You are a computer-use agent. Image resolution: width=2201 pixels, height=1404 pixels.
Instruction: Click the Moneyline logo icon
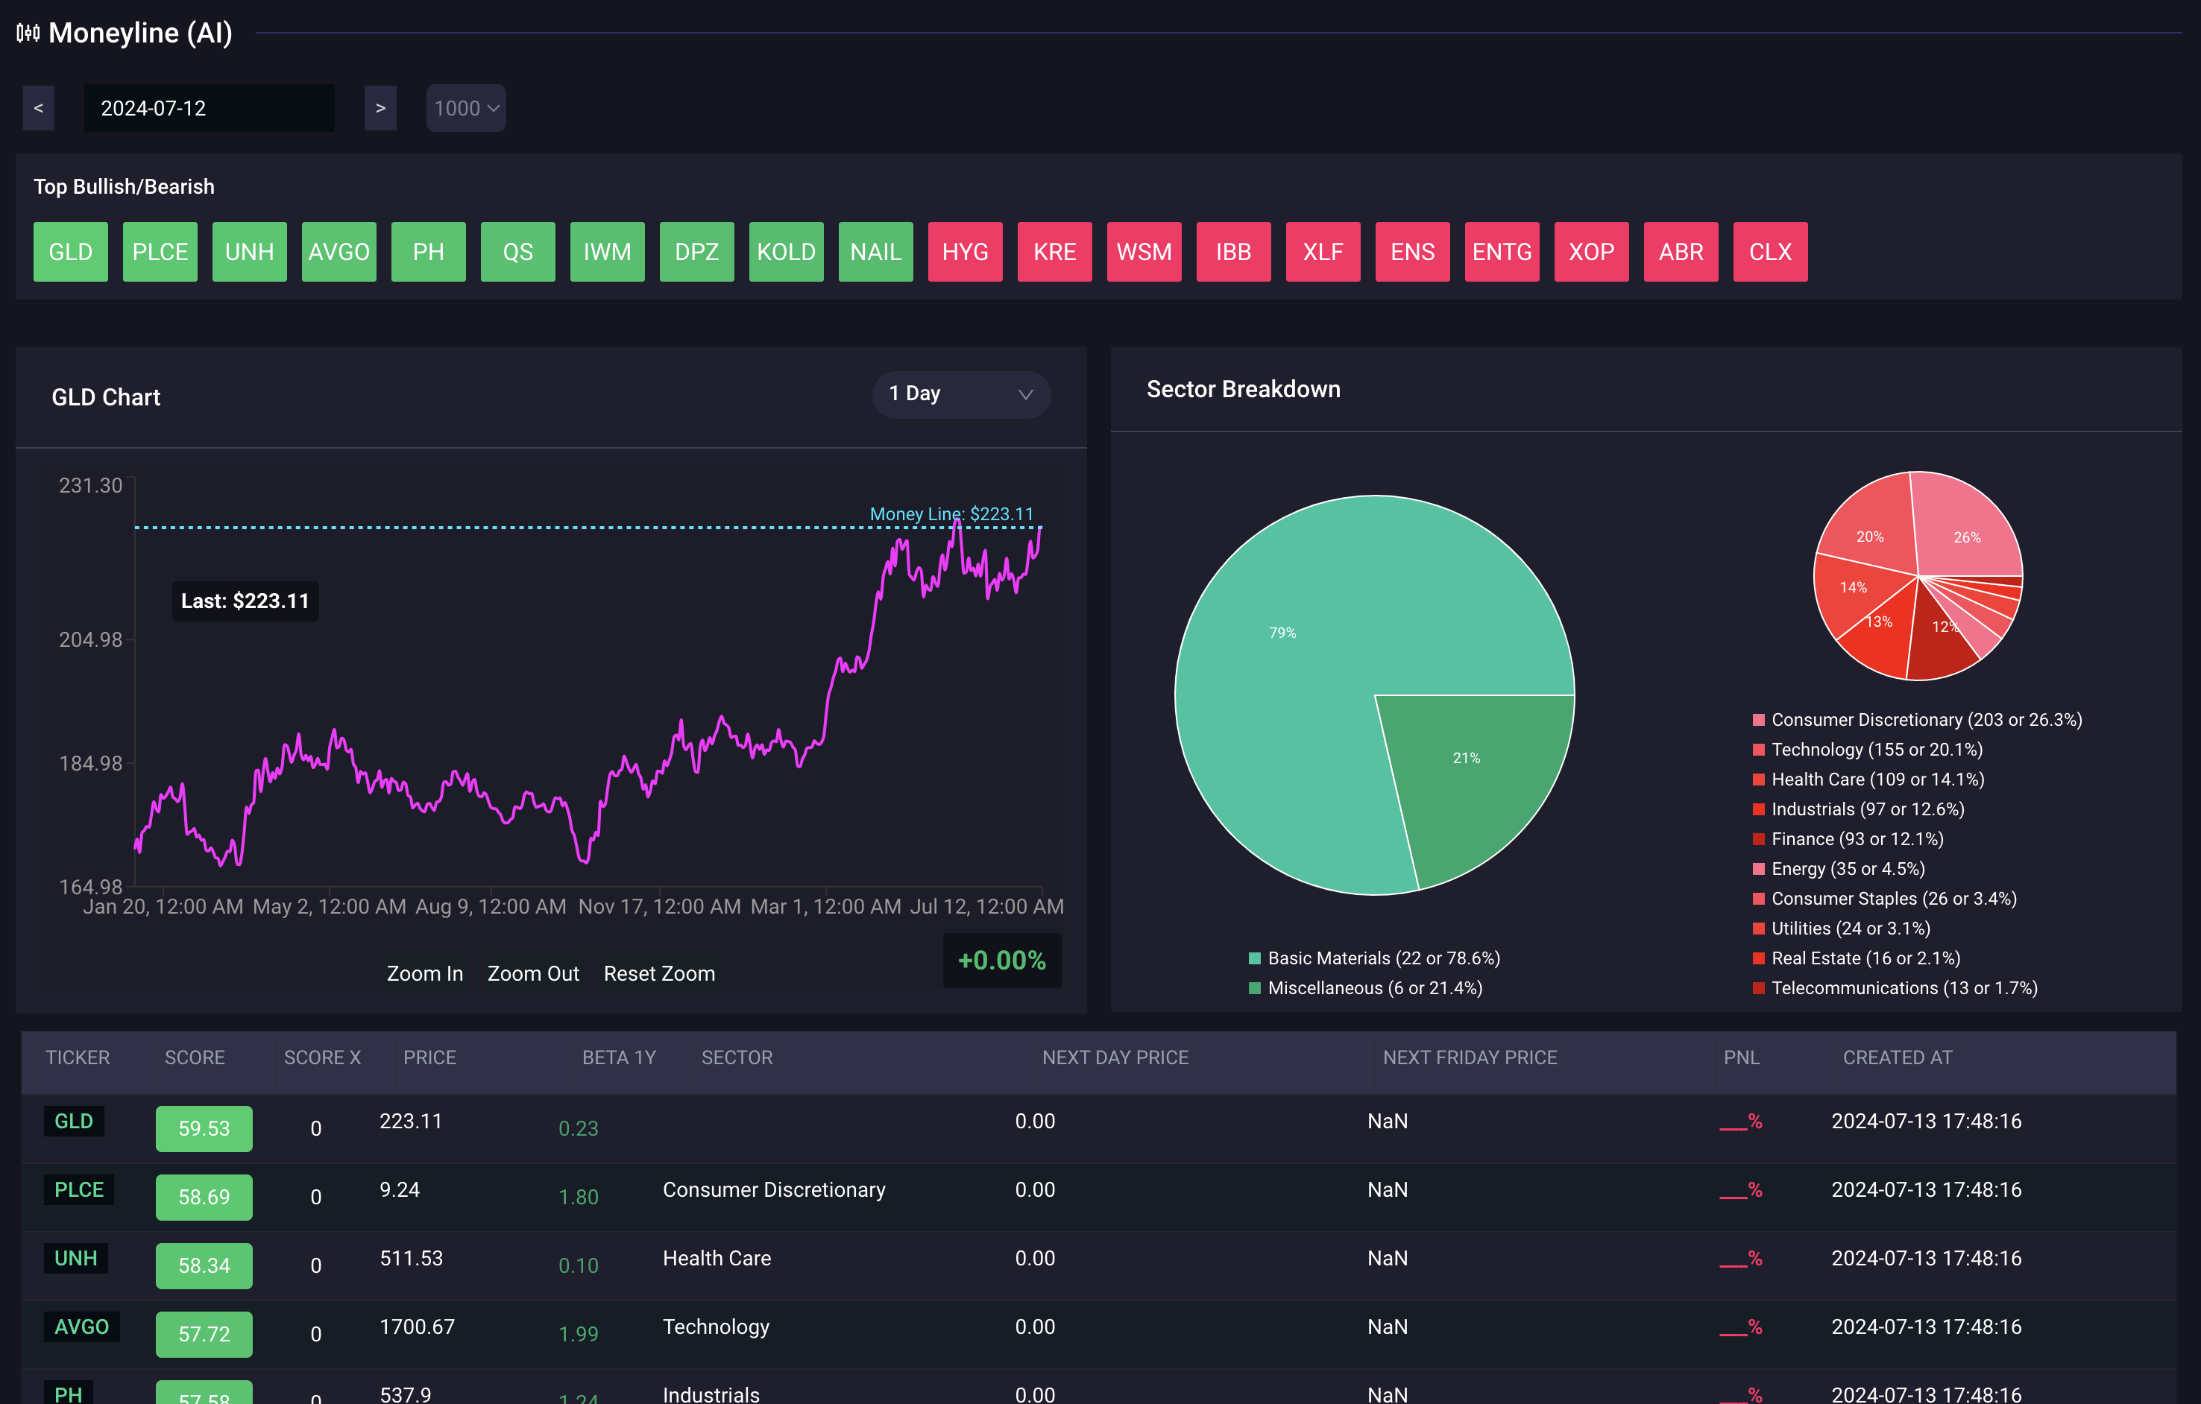(28, 32)
